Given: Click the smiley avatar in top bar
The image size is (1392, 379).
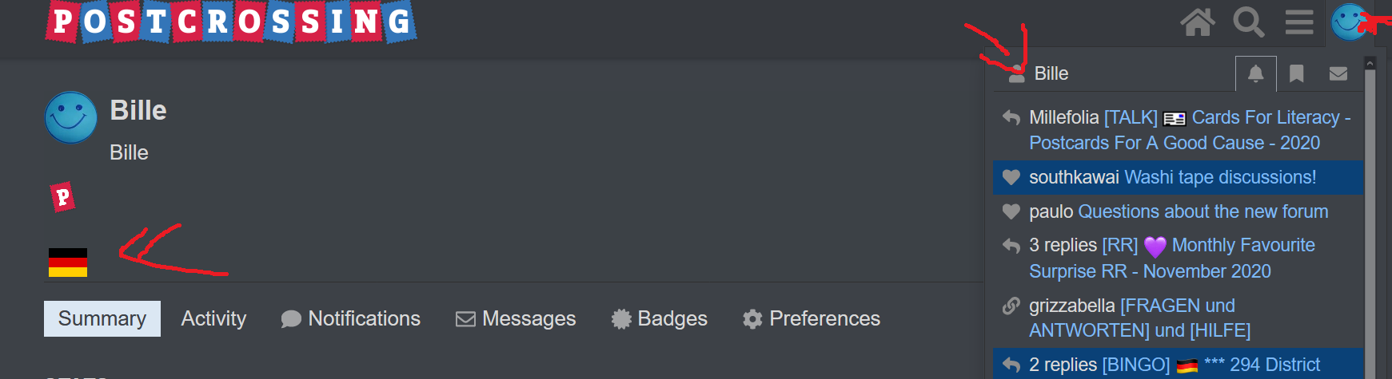Looking at the screenshot, I should pos(1350,22).
